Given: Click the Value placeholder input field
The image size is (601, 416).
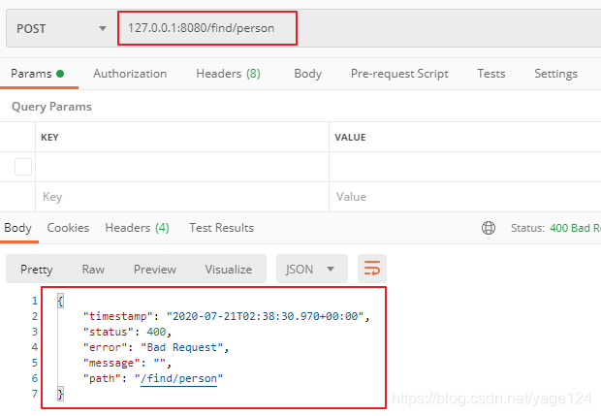Looking at the screenshot, I should click(x=465, y=197).
